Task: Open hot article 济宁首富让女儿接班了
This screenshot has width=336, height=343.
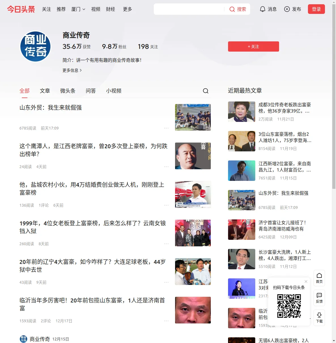Action: pos(282,226)
